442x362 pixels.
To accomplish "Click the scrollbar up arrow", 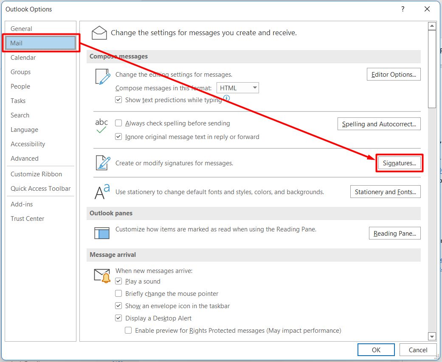I will (432, 26).
